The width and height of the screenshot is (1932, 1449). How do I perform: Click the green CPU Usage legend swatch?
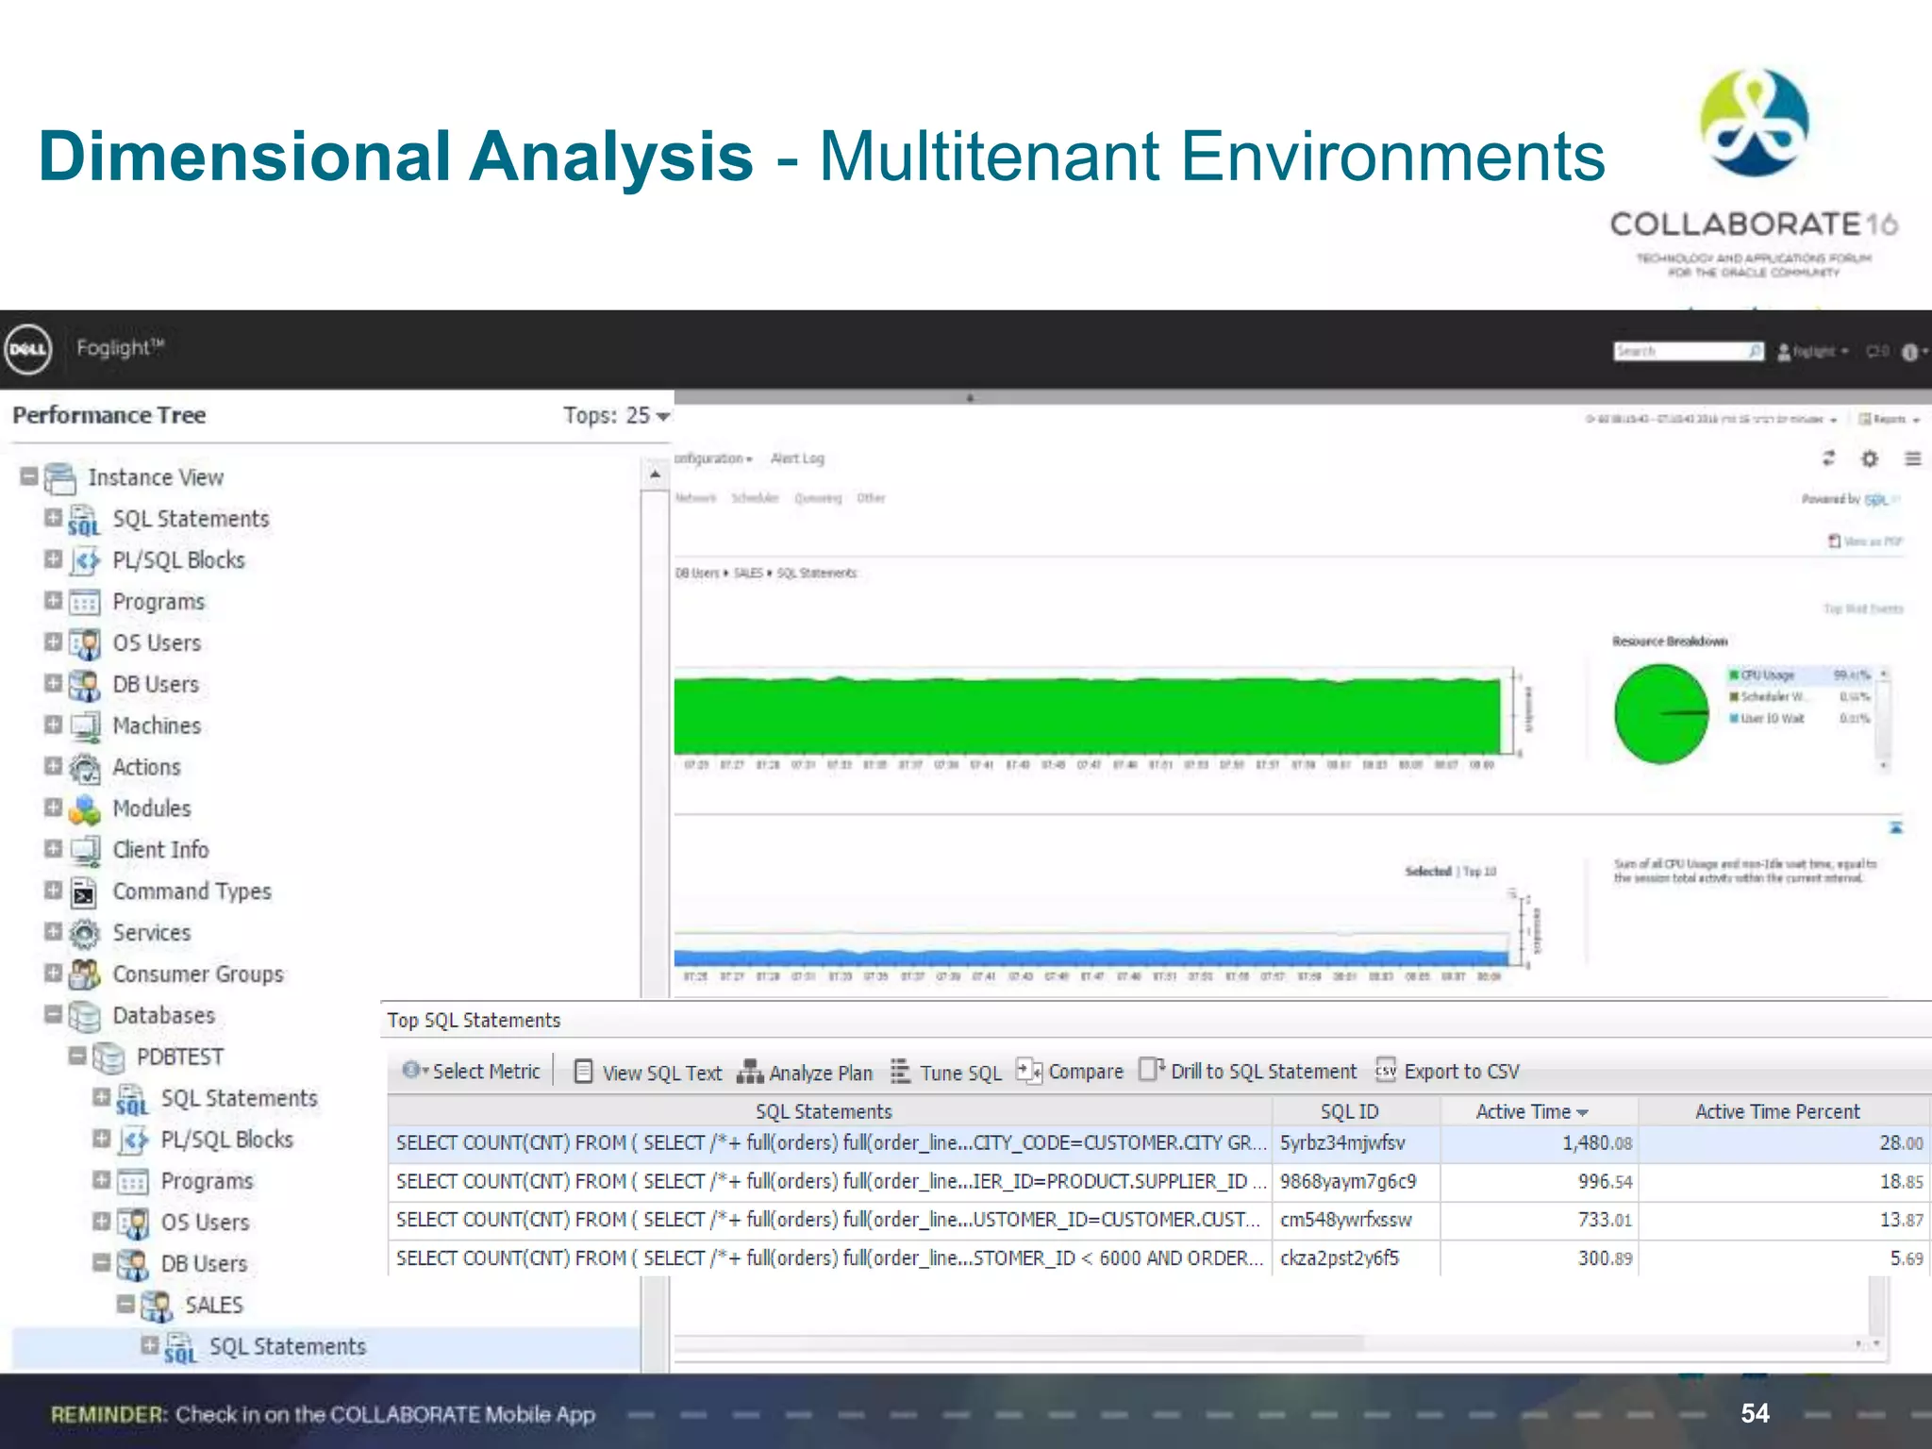pyautogui.click(x=1734, y=675)
